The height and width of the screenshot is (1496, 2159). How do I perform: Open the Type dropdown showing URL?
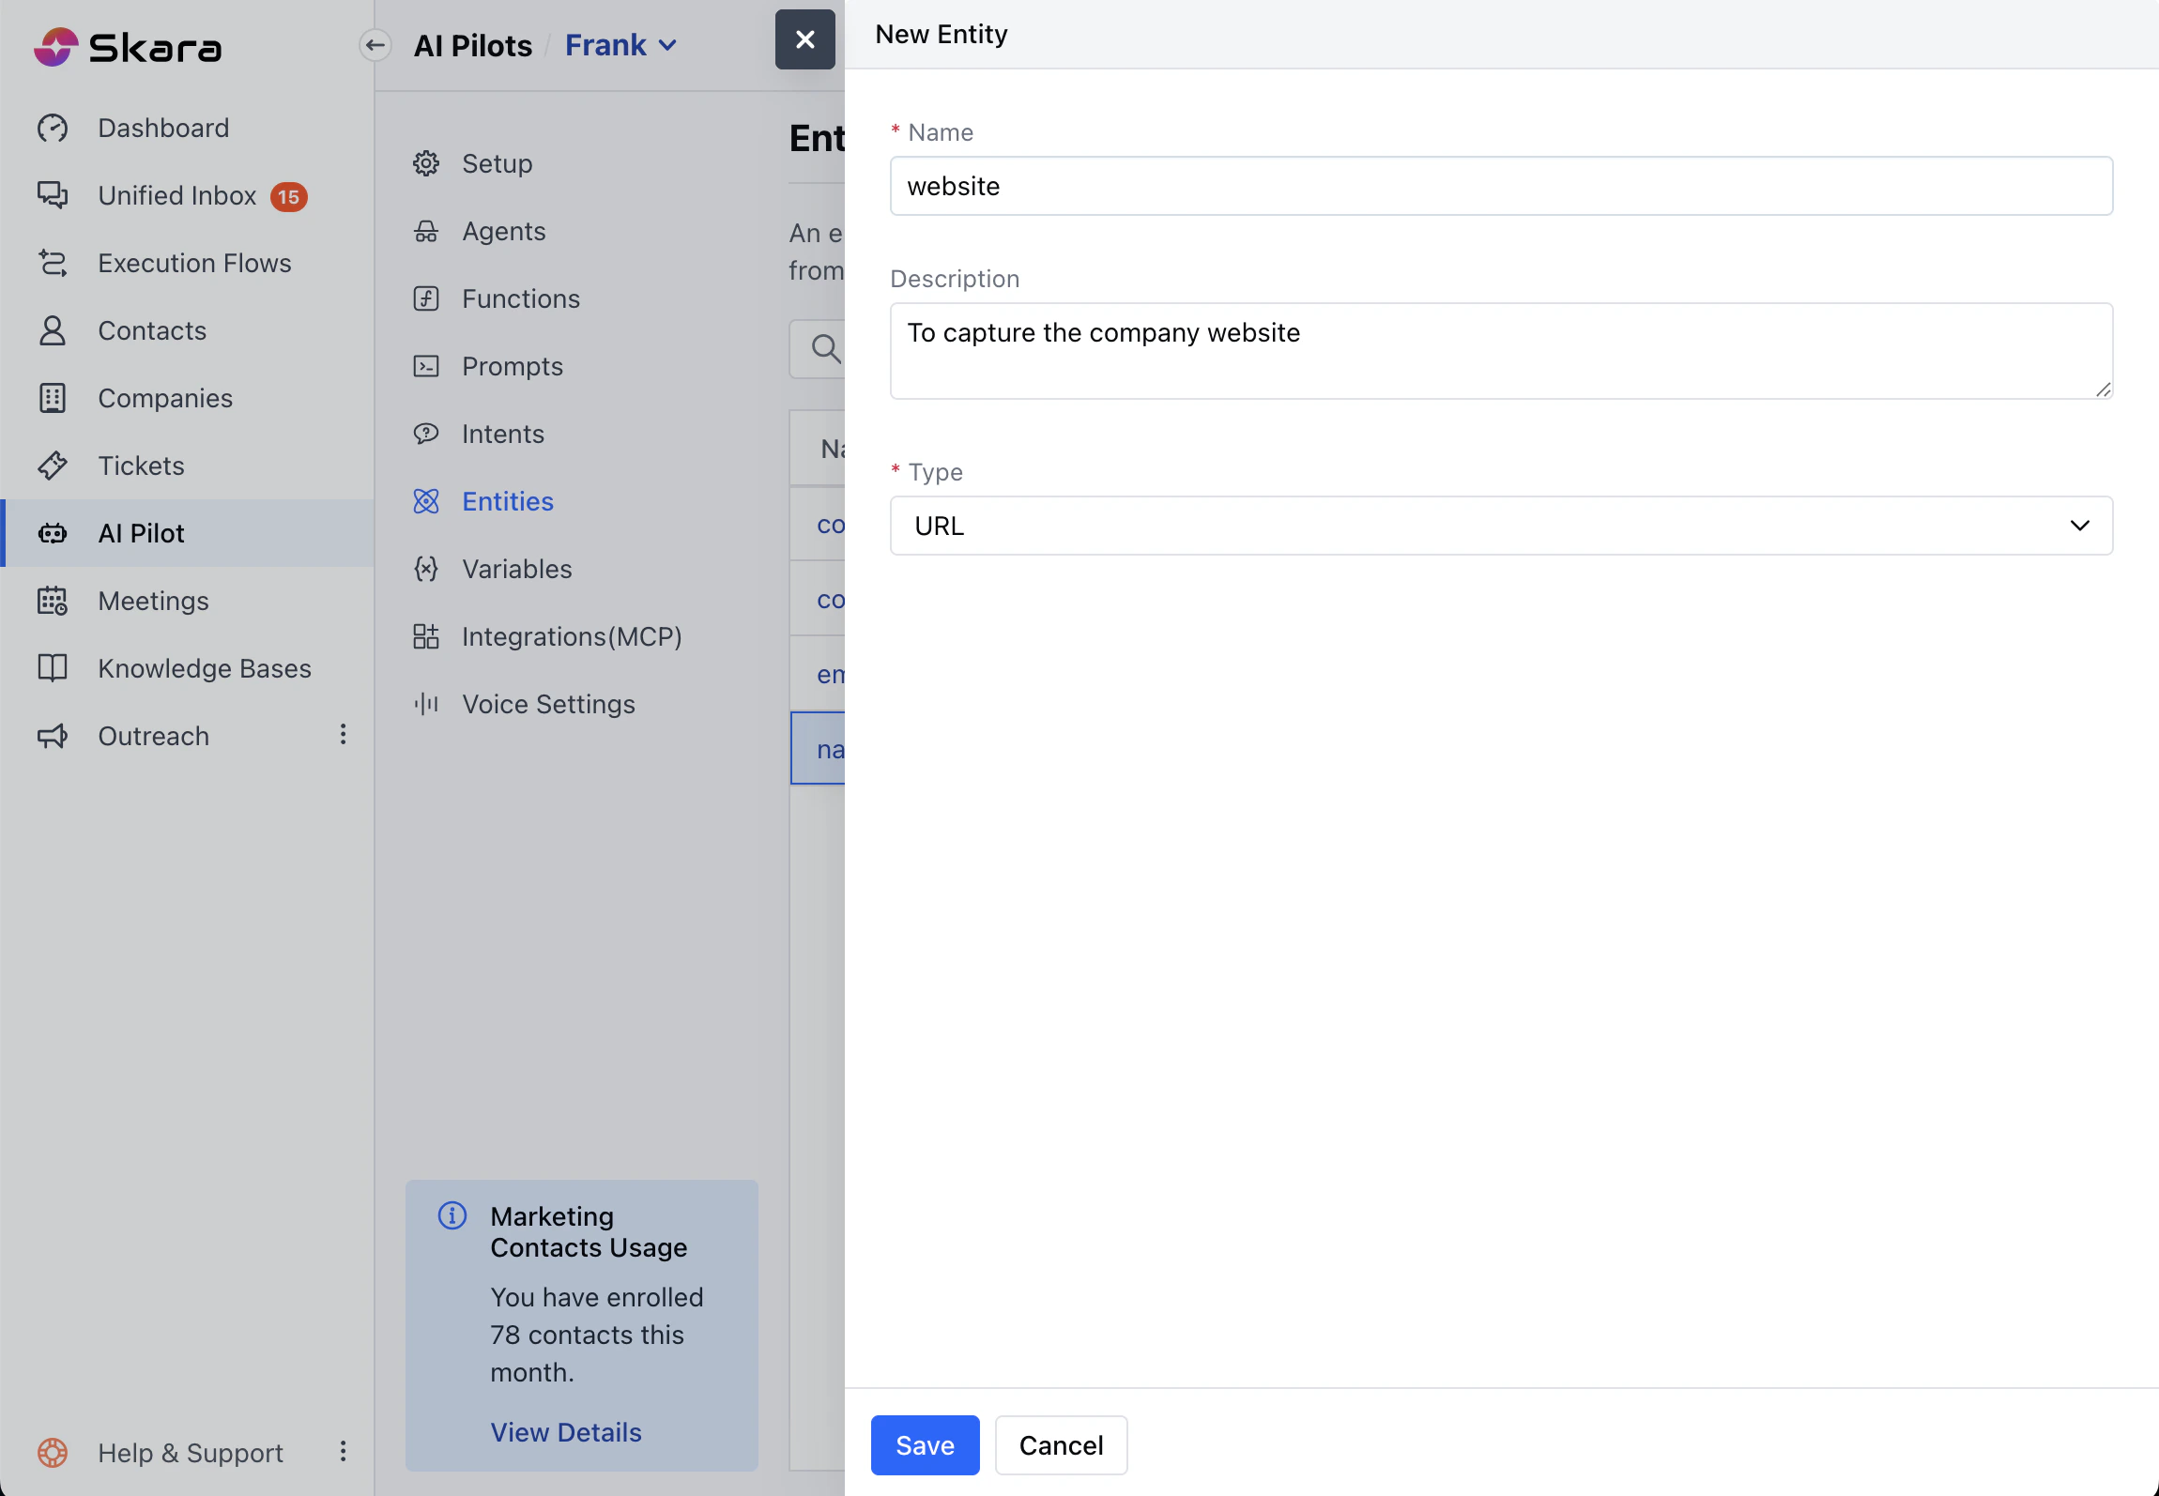pos(1500,526)
